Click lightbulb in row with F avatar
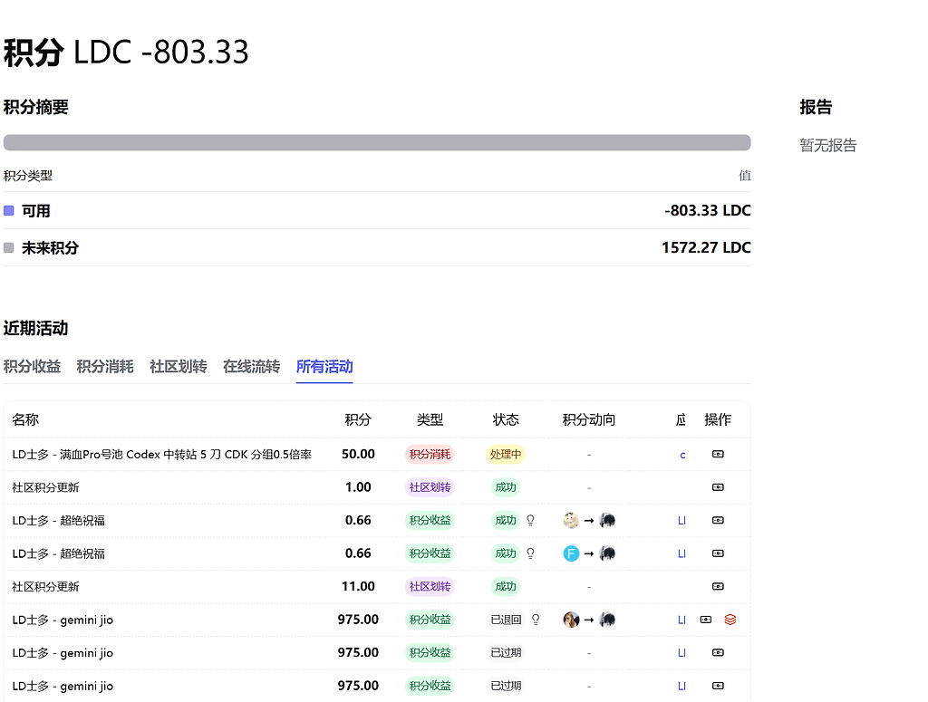928x702 pixels. click(x=530, y=553)
